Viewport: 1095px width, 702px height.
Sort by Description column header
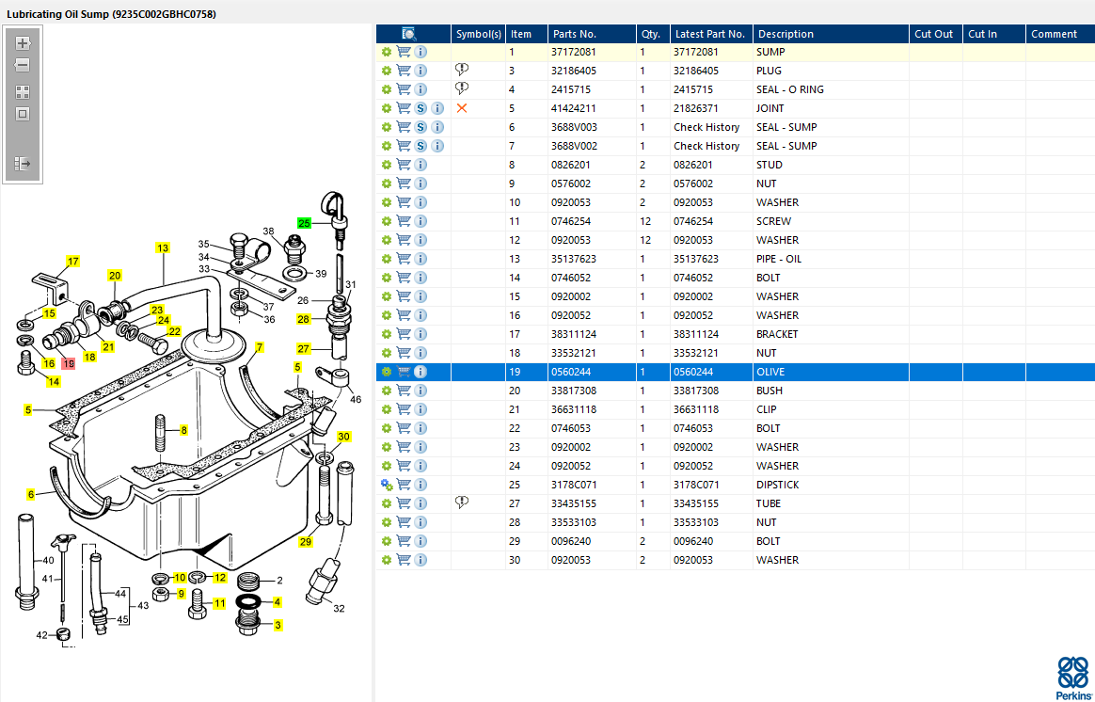point(786,34)
